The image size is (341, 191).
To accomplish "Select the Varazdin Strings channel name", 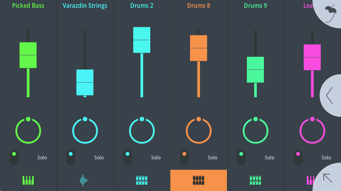I will (x=85, y=6).
